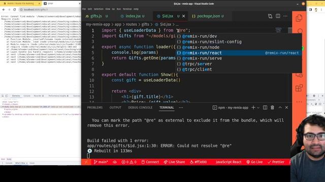Image resolution: width=325 pixels, height=182 pixels.
Task: Open the Selection menu in VS Code
Action: pyautogui.click(x=99, y=9)
